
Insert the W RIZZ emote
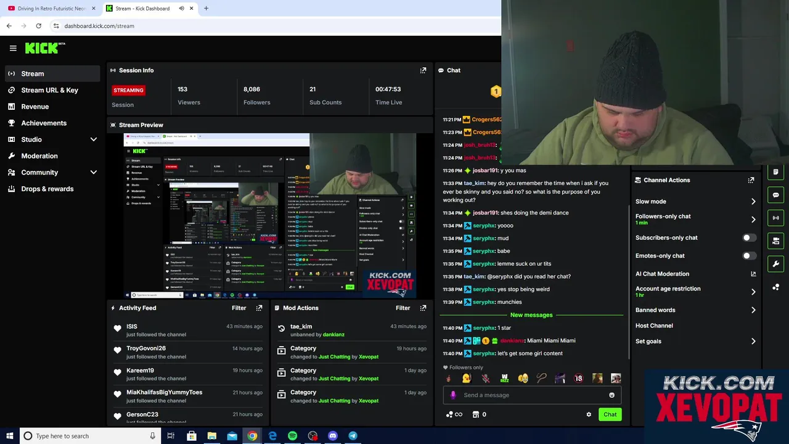(504, 379)
